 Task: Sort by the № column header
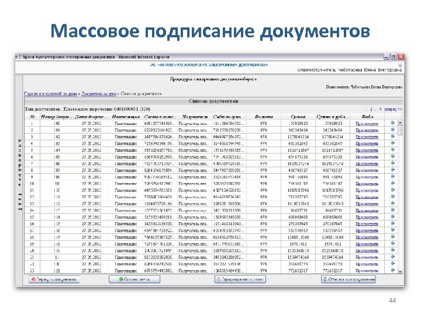pos(32,117)
